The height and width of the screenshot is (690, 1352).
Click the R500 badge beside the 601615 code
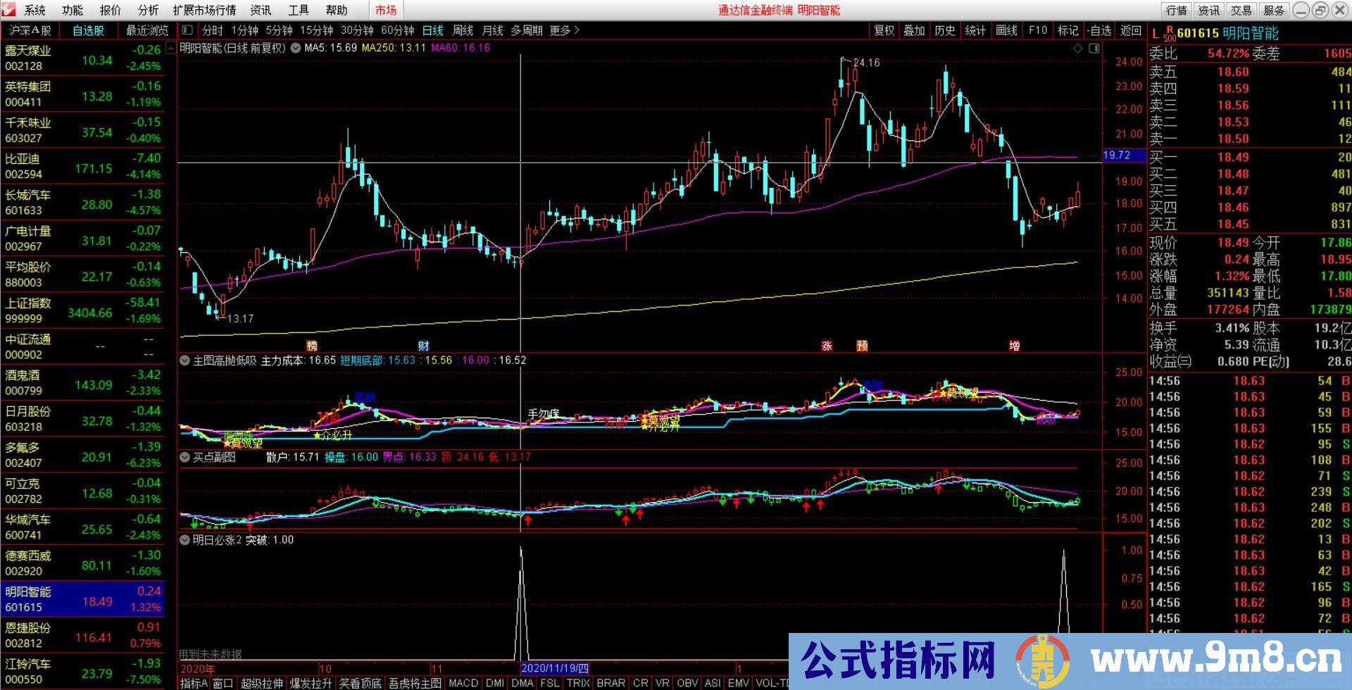(1170, 34)
